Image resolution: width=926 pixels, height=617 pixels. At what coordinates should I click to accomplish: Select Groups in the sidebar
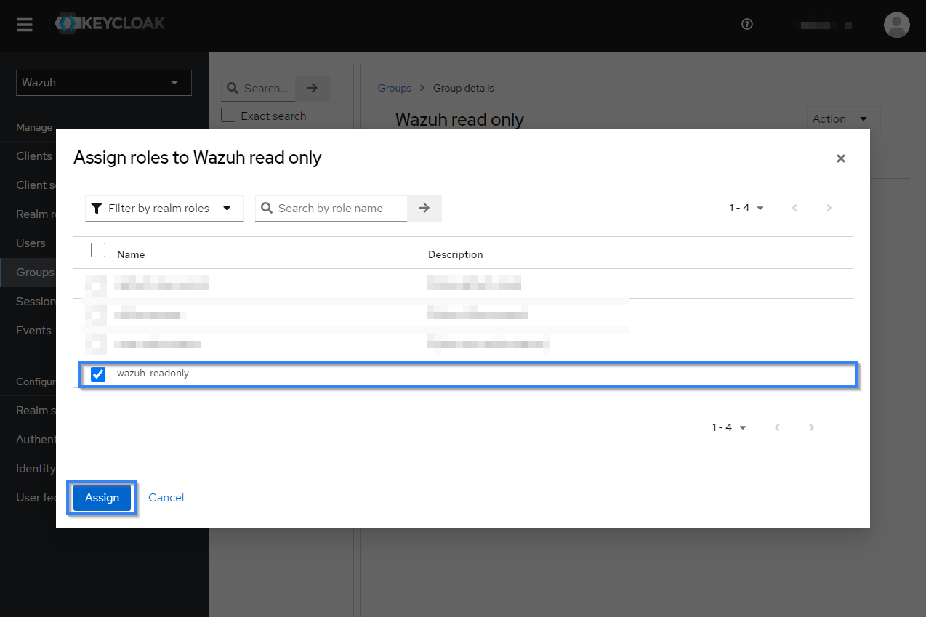(35, 273)
